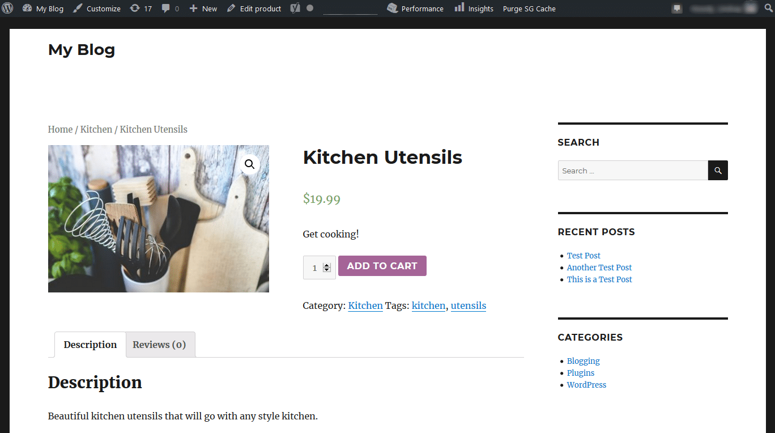Click the search magnifier at admin bar right
The width and height of the screenshot is (775, 433).
point(768,8)
